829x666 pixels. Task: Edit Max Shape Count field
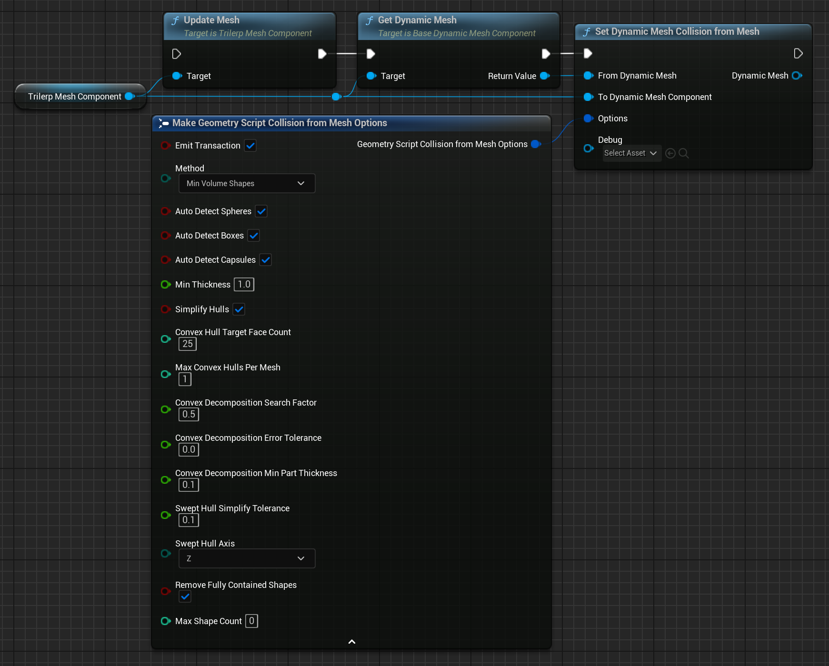[251, 621]
